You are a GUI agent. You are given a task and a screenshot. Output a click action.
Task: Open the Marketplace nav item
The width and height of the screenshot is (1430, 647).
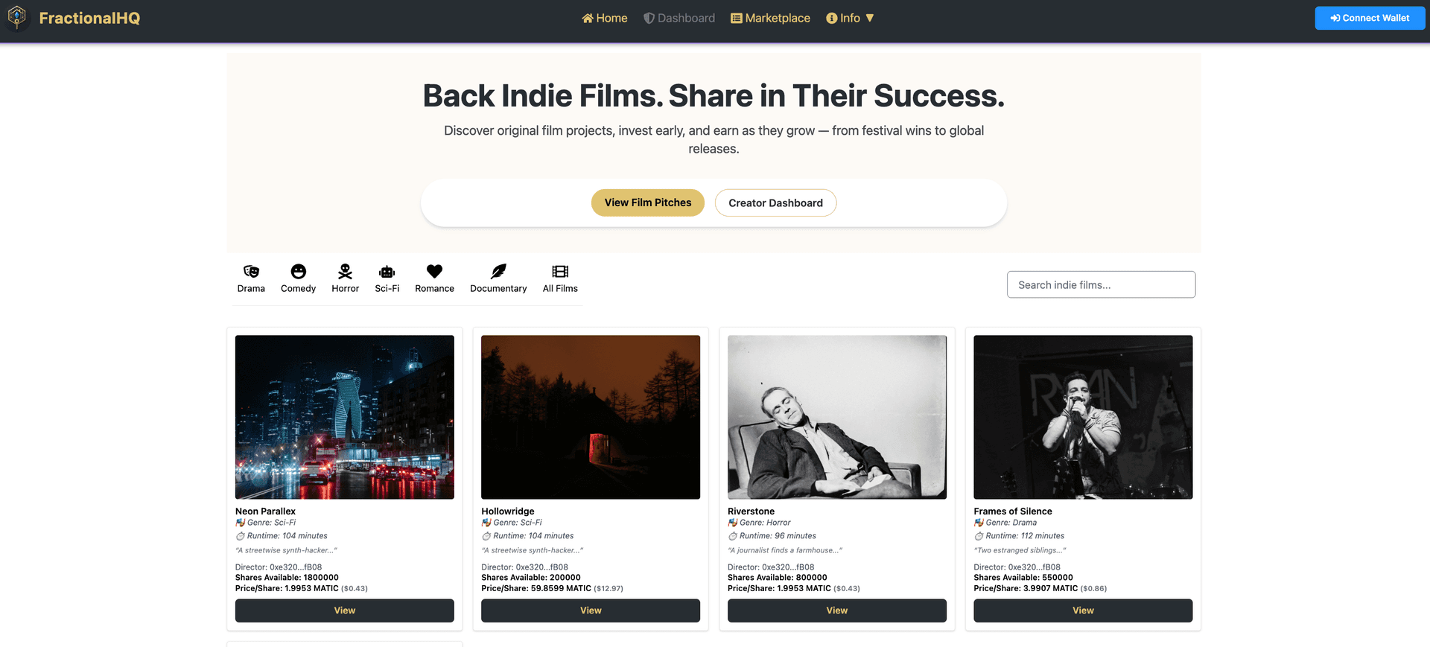point(770,18)
